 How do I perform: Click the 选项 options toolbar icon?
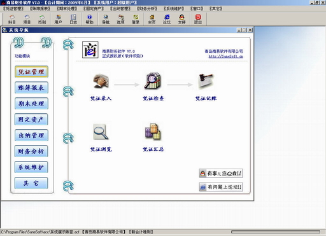coord(120,19)
